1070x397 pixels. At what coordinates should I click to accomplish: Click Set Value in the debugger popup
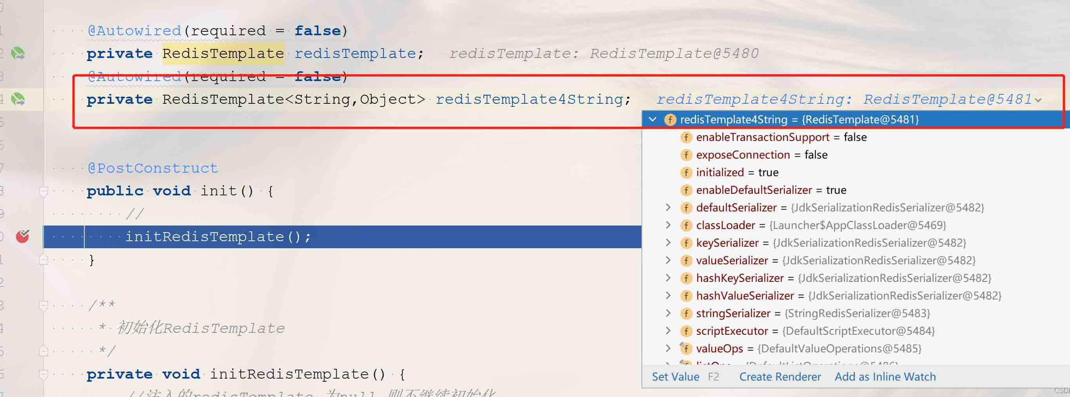coord(676,377)
